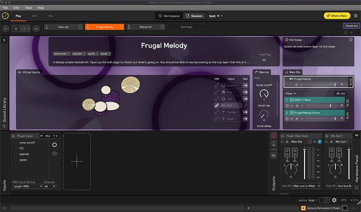This screenshot has width=361, height=212.
Task: Adjust the tonal cutoff knob
Action: 264,93
